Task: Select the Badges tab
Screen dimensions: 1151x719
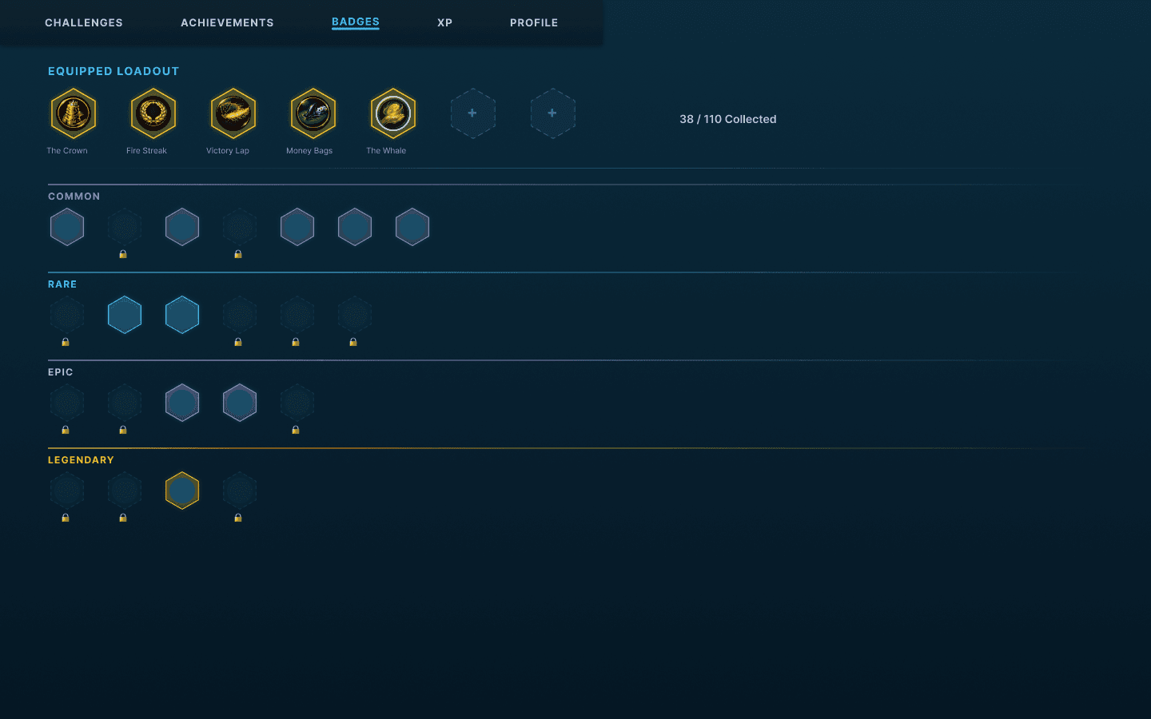Action: (356, 22)
